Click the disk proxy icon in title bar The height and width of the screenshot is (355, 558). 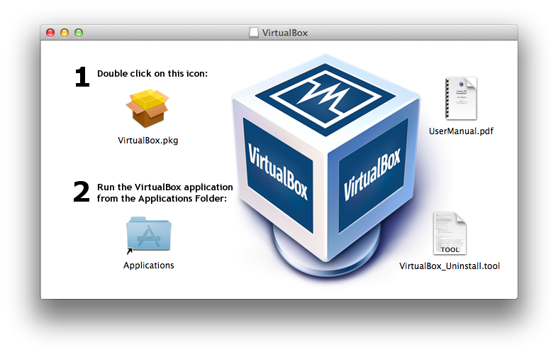coord(254,33)
